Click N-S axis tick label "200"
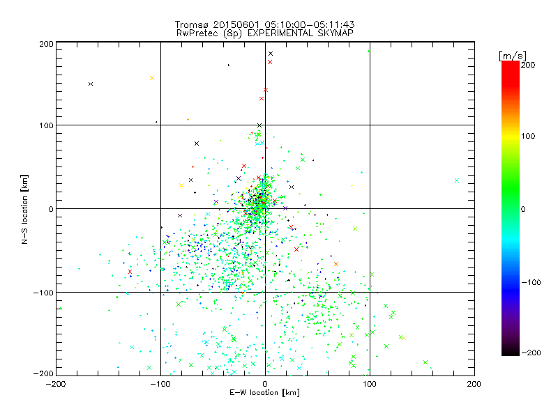 tap(46, 44)
